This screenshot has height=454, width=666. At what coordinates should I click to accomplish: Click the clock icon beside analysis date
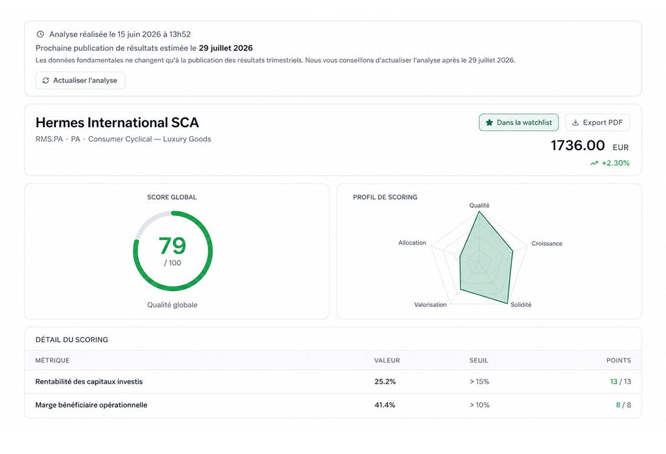pos(41,34)
